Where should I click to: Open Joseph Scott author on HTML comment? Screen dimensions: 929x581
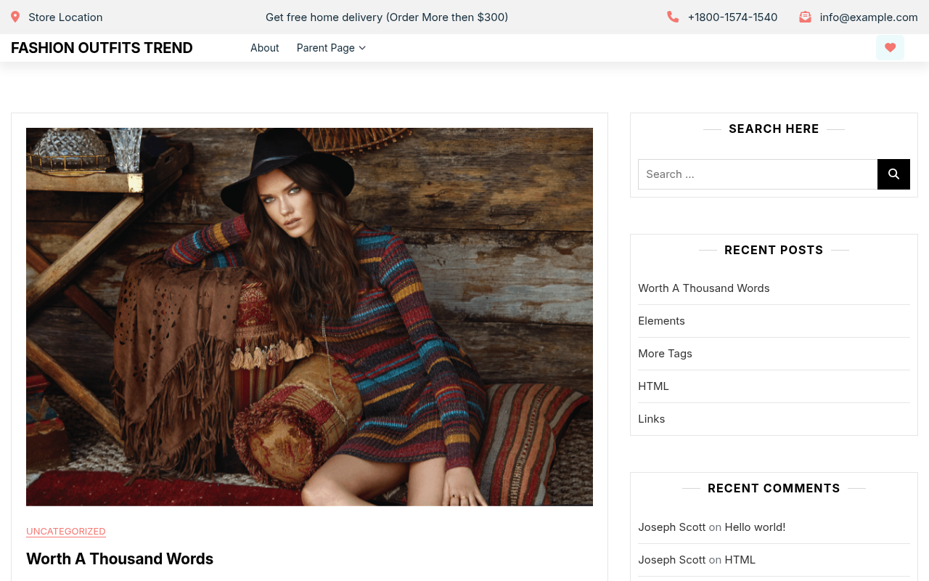pos(671,560)
